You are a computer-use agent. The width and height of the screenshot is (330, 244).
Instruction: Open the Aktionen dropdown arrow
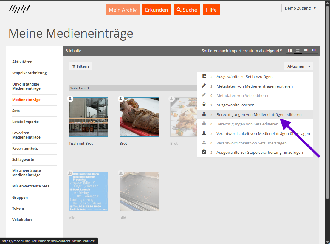(309, 66)
